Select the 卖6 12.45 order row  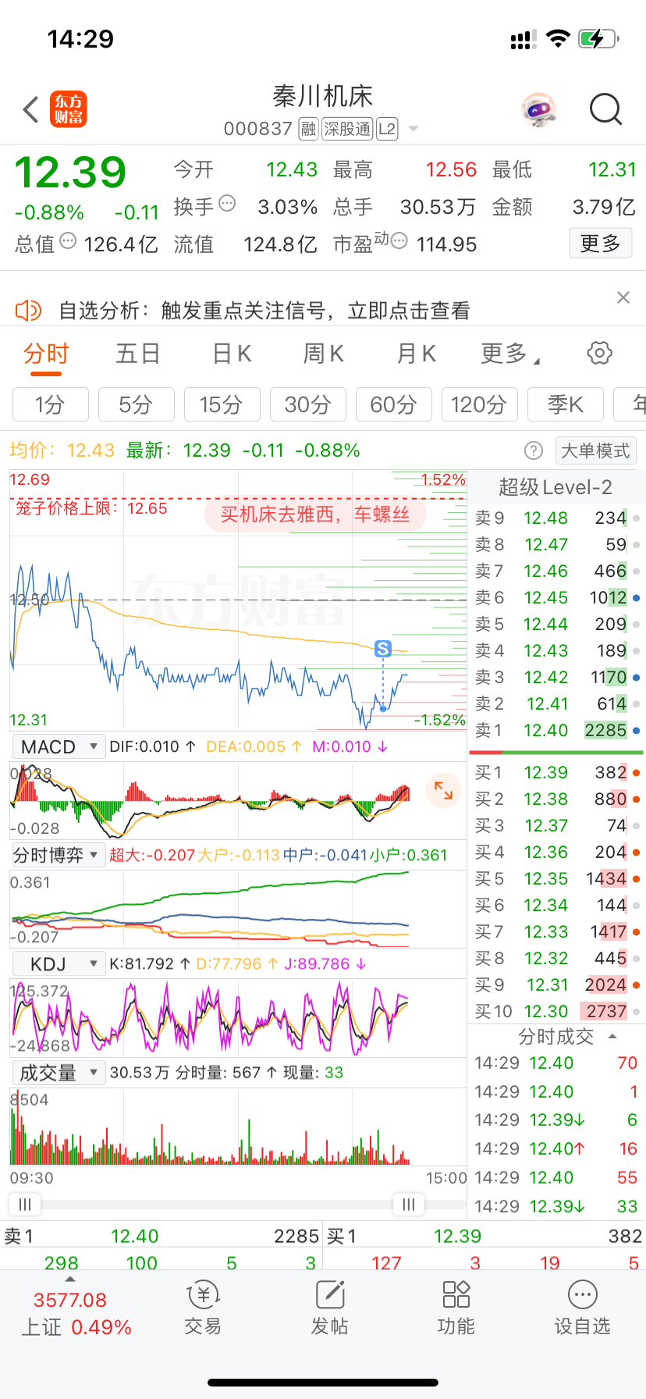tap(557, 598)
